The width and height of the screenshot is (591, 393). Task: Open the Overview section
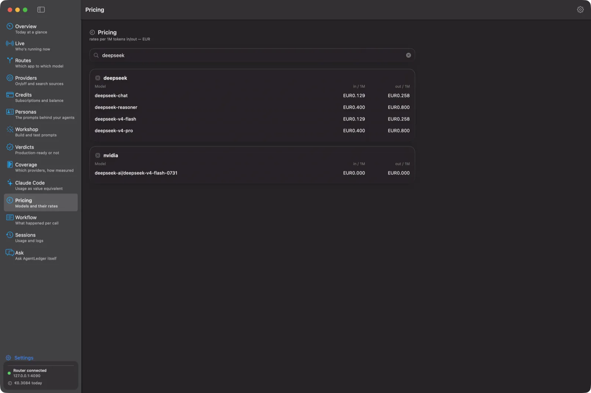[41, 29]
